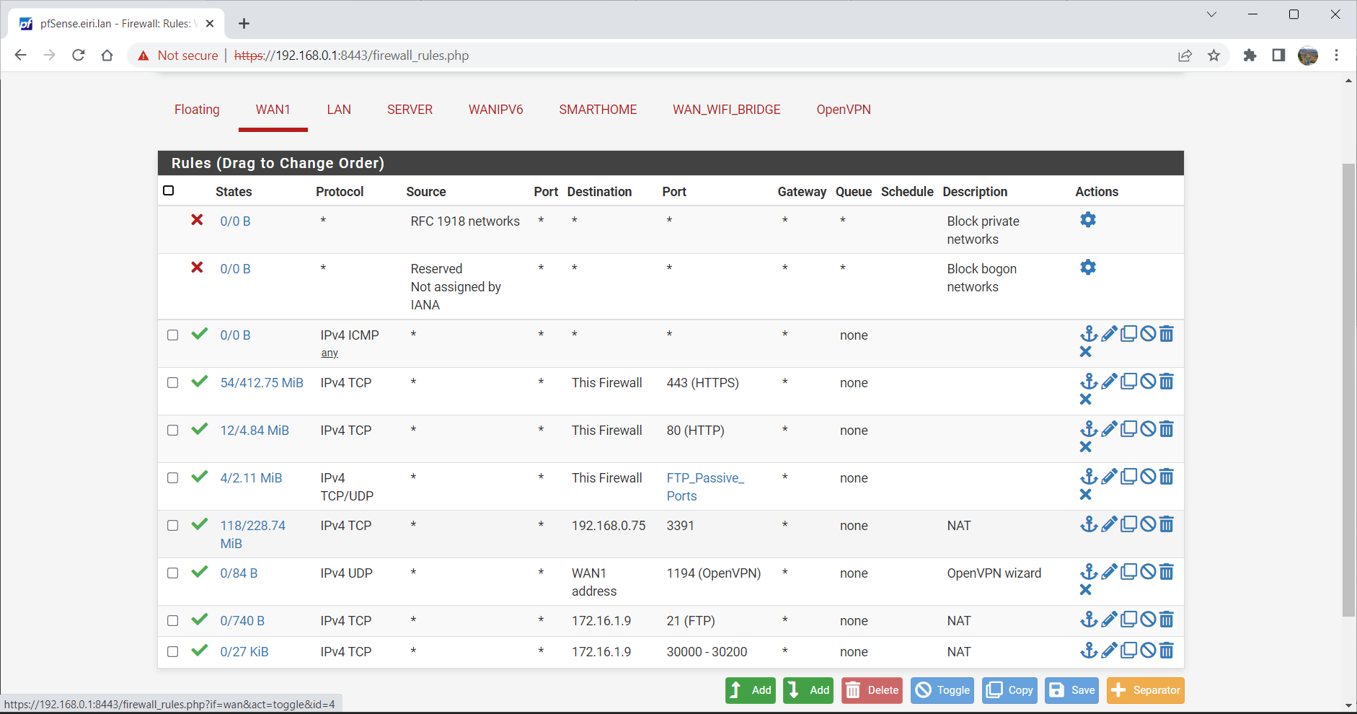Check the 192.168.0.75 rule checkbox
This screenshot has height=714, width=1357.
click(172, 525)
